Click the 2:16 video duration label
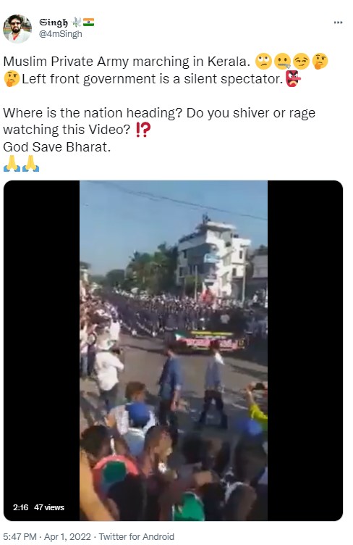This screenshot has width=353, height=545. 21,507
